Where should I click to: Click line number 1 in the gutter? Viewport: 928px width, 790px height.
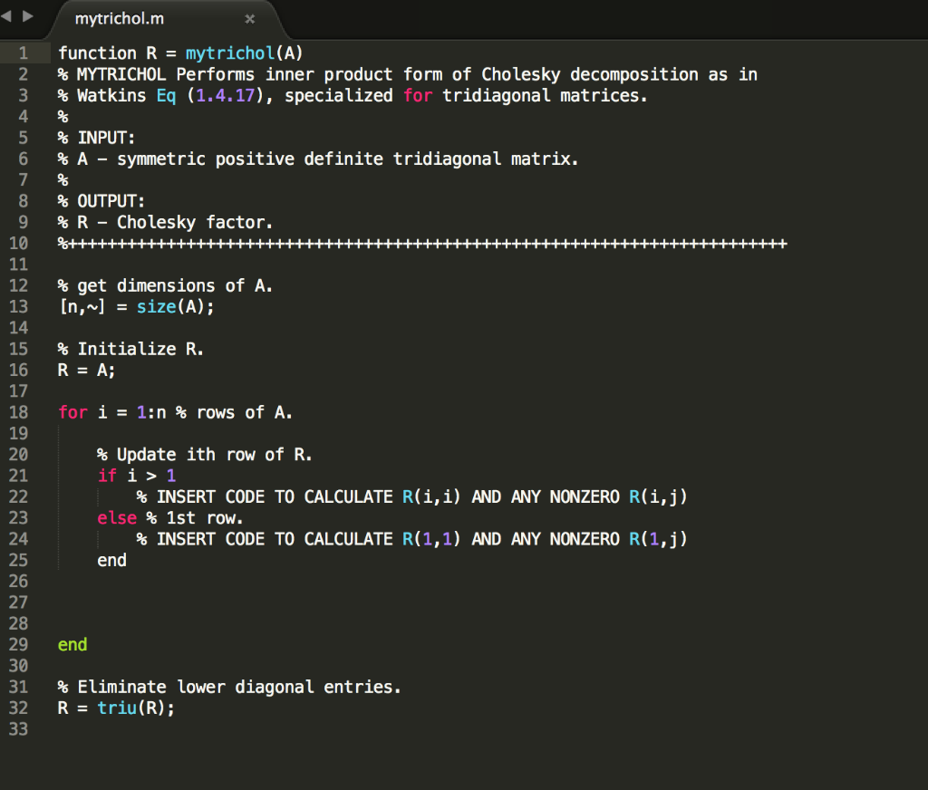click(x=24, y=53)
